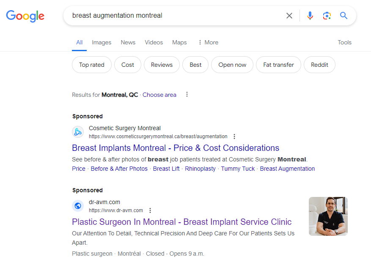The height and width of the screenshot is (262, 371).
Task: Switch to the Images tab
Action: click(101, 42)
